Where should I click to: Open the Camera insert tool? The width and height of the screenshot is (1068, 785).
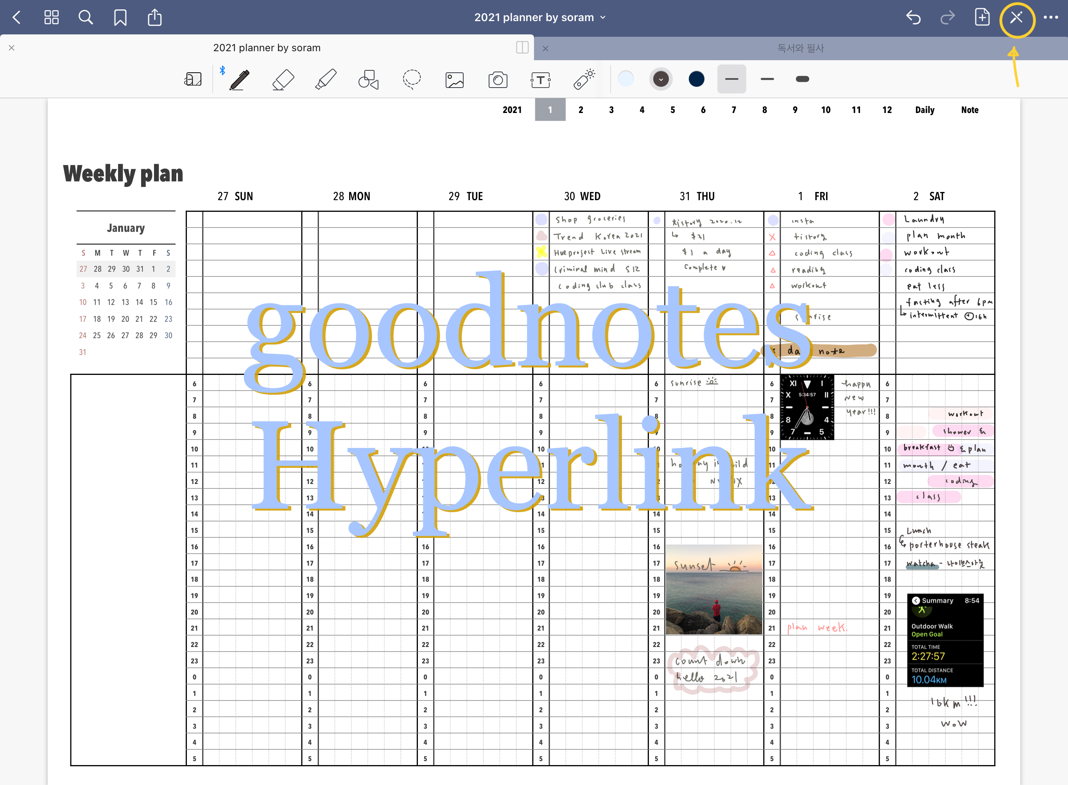[x=497, y=79]
